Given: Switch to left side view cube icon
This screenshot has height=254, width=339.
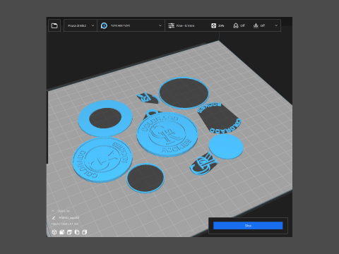Looking at the screenshot, I should 77,232.
